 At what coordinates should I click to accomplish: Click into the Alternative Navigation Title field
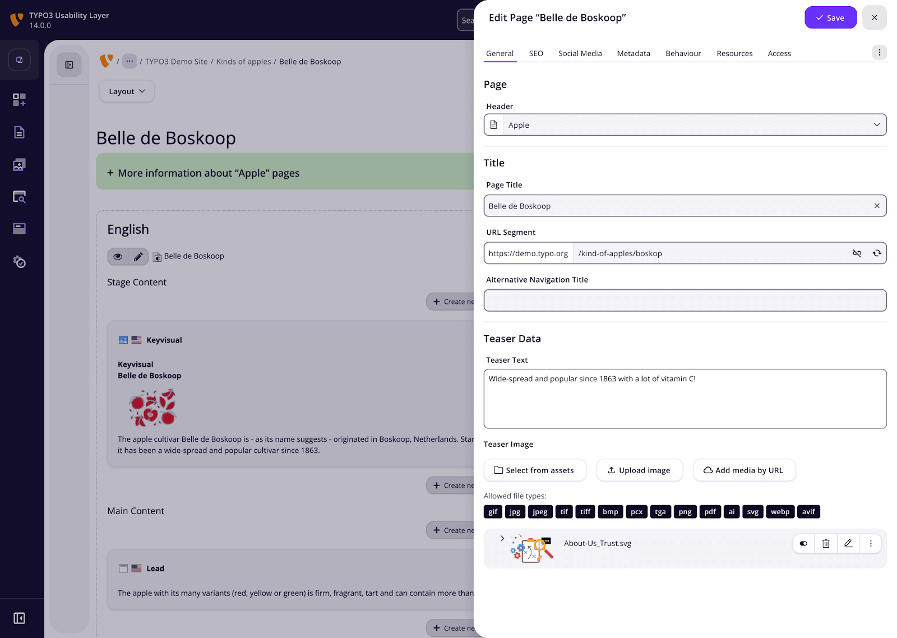[685, 300]
